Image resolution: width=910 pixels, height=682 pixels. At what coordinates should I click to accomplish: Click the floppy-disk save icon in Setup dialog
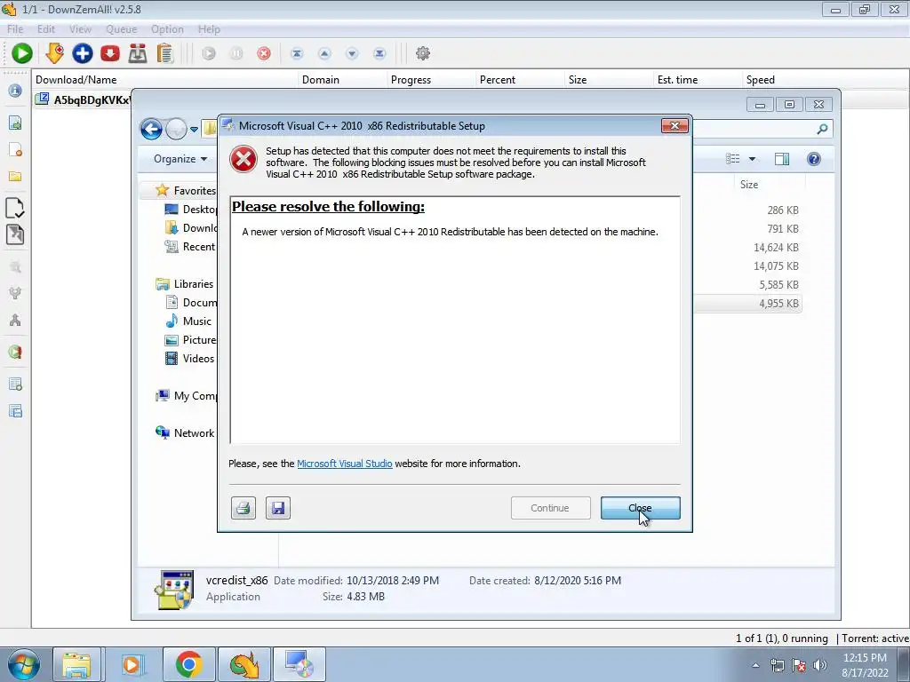tap(278, 508)
